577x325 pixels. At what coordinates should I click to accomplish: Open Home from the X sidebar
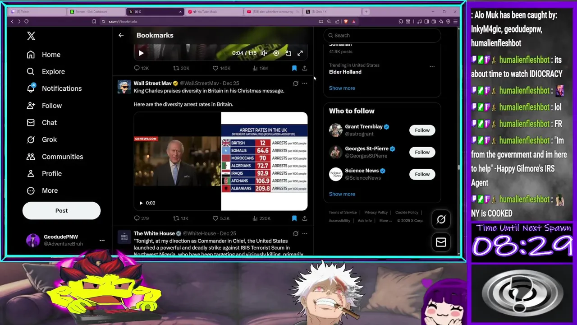44,55
